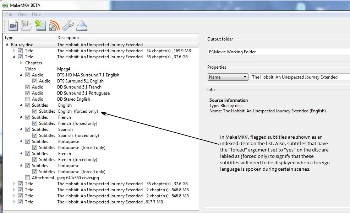This screenshot has height=213, width=350.
Task: Open the Help menu
Action: pos(36,14)
